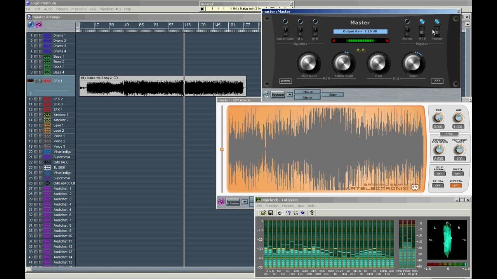This screenshot has height=279, width=497.
Task: Open Track 43 selector in Master plugin
Action: pos(308,92)
